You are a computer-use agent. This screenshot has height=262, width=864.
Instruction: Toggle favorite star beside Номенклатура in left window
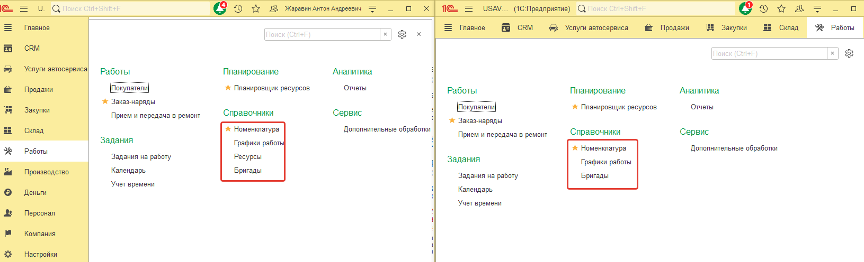tap(228, 129)
